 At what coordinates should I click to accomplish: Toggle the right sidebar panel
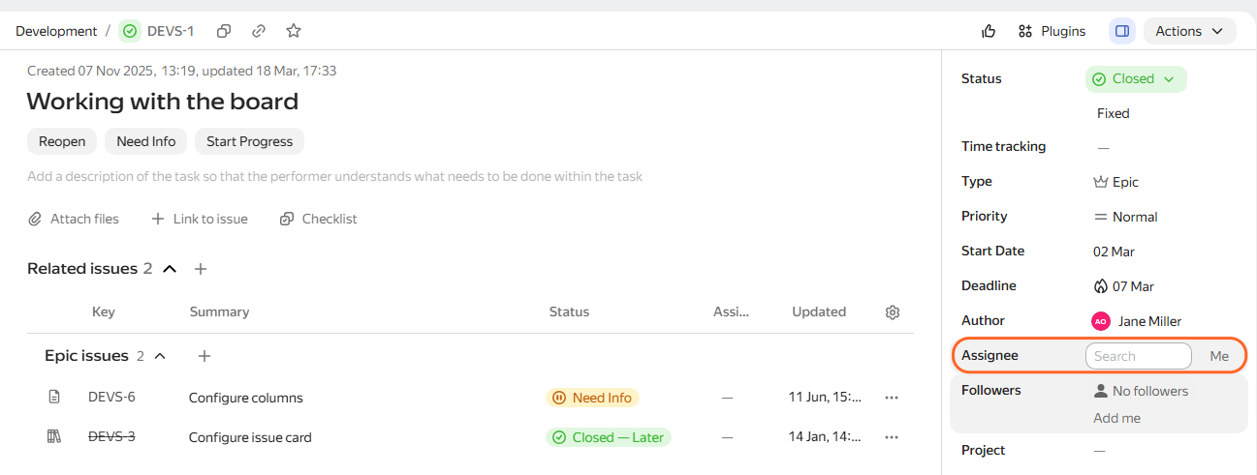[x=1122, y=31]
